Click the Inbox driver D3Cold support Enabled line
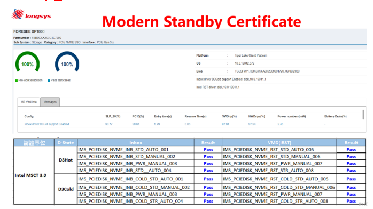Image resolution: width=373 pixels, height=209 pixels. click(231, 79)
